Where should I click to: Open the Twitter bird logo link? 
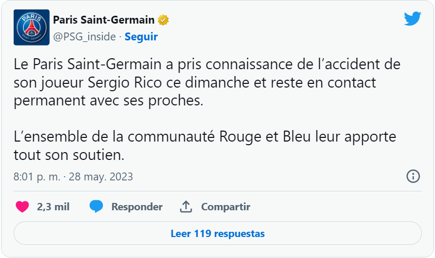point(412,18)
